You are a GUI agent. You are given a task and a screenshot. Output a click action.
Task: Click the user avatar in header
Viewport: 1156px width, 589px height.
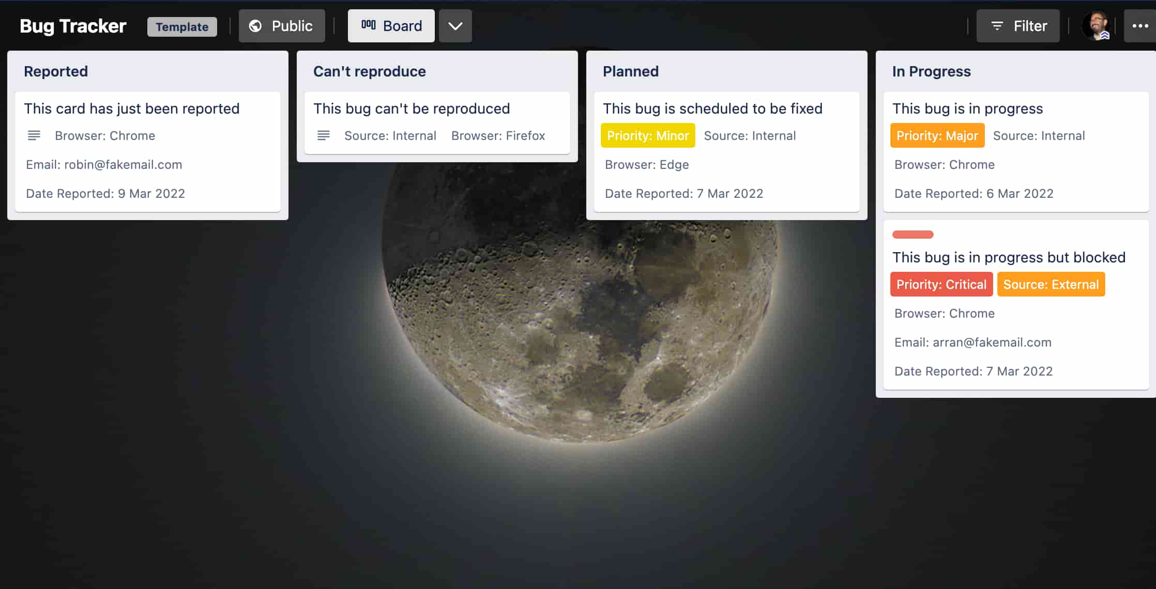[x=1096, y=26]
